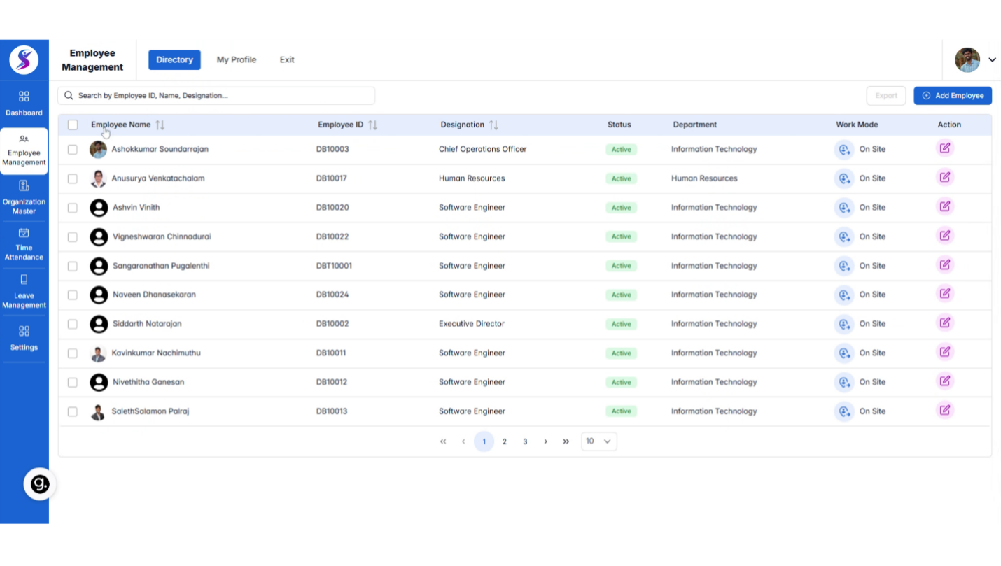Open Organization Master panel
Image resolution: width=1001 pixels, height=566 pixels.
point(24,198)
